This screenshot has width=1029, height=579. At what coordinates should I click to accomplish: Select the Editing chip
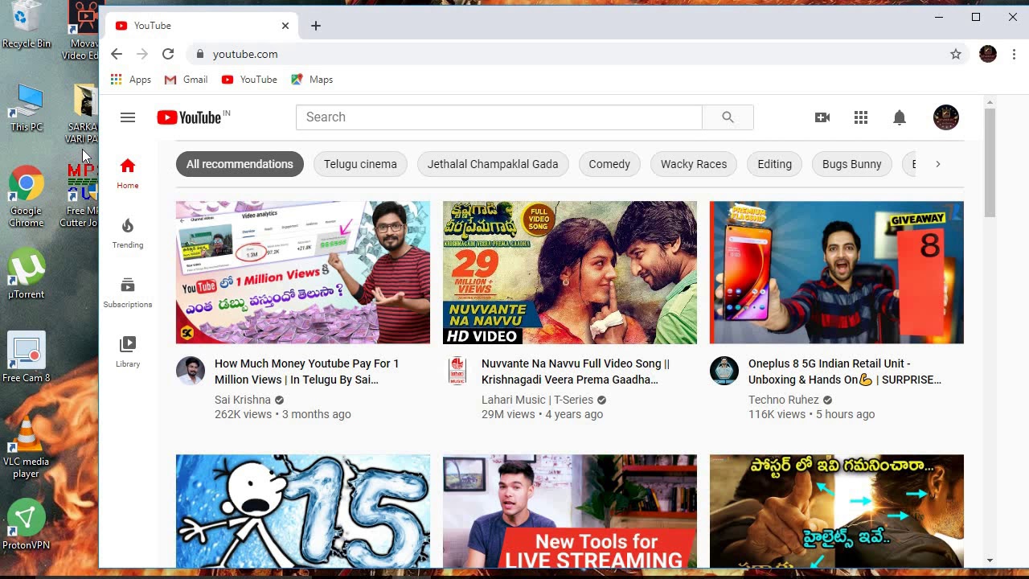775,164
